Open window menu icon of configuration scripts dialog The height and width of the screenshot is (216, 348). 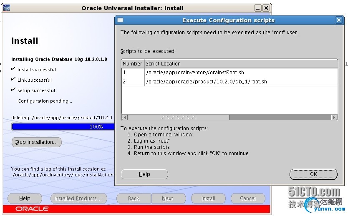[120, 20]
